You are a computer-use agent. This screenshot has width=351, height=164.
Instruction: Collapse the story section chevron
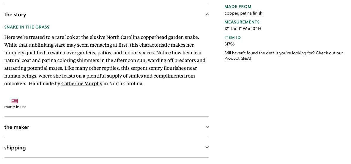click(207, 15)
